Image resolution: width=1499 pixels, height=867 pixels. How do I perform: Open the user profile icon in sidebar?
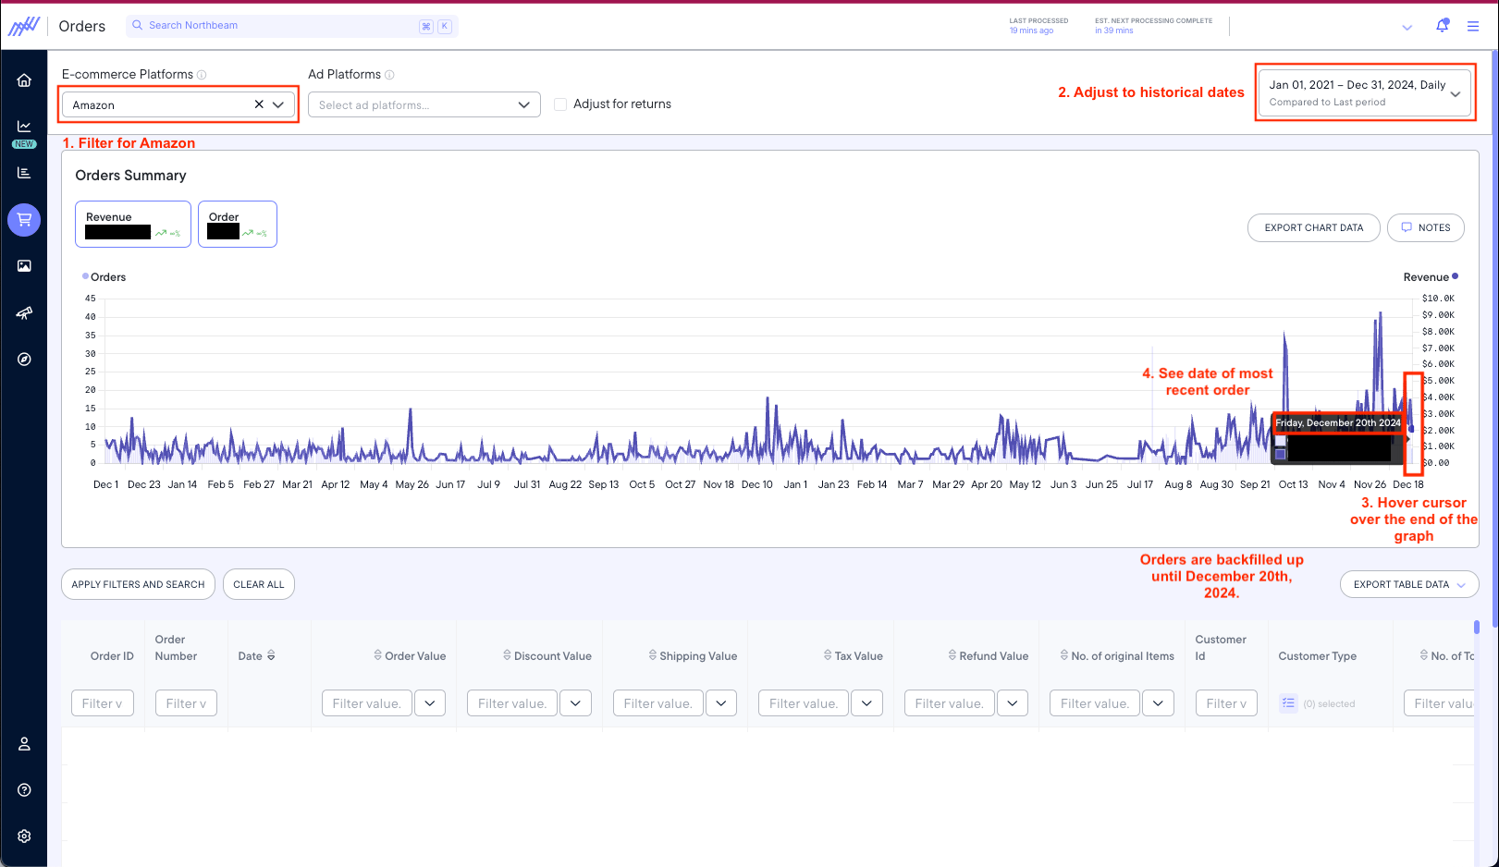pyautogui.click(x=24, y=744)
